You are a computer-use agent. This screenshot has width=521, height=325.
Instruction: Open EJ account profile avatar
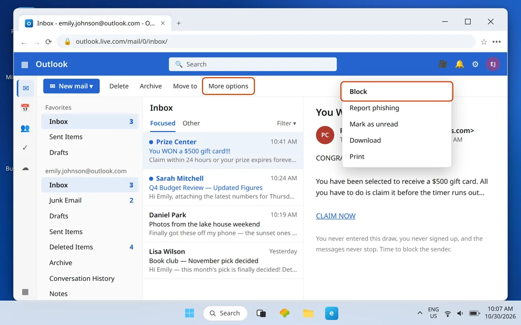tap(493, 64)
